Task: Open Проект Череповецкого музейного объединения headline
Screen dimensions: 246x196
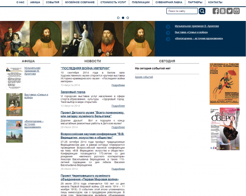Action: tap(89, 177)
